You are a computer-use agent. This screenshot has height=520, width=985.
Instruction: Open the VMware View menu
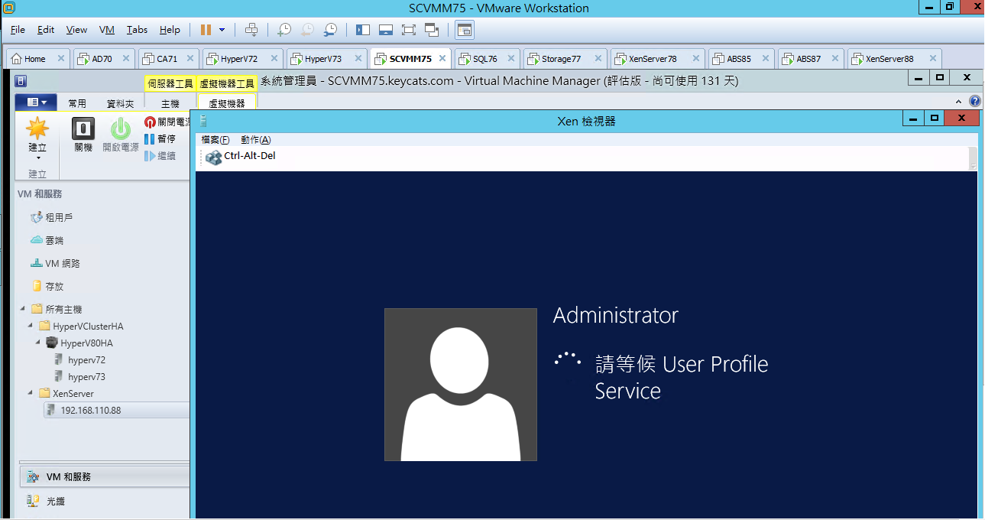(76, 30)
